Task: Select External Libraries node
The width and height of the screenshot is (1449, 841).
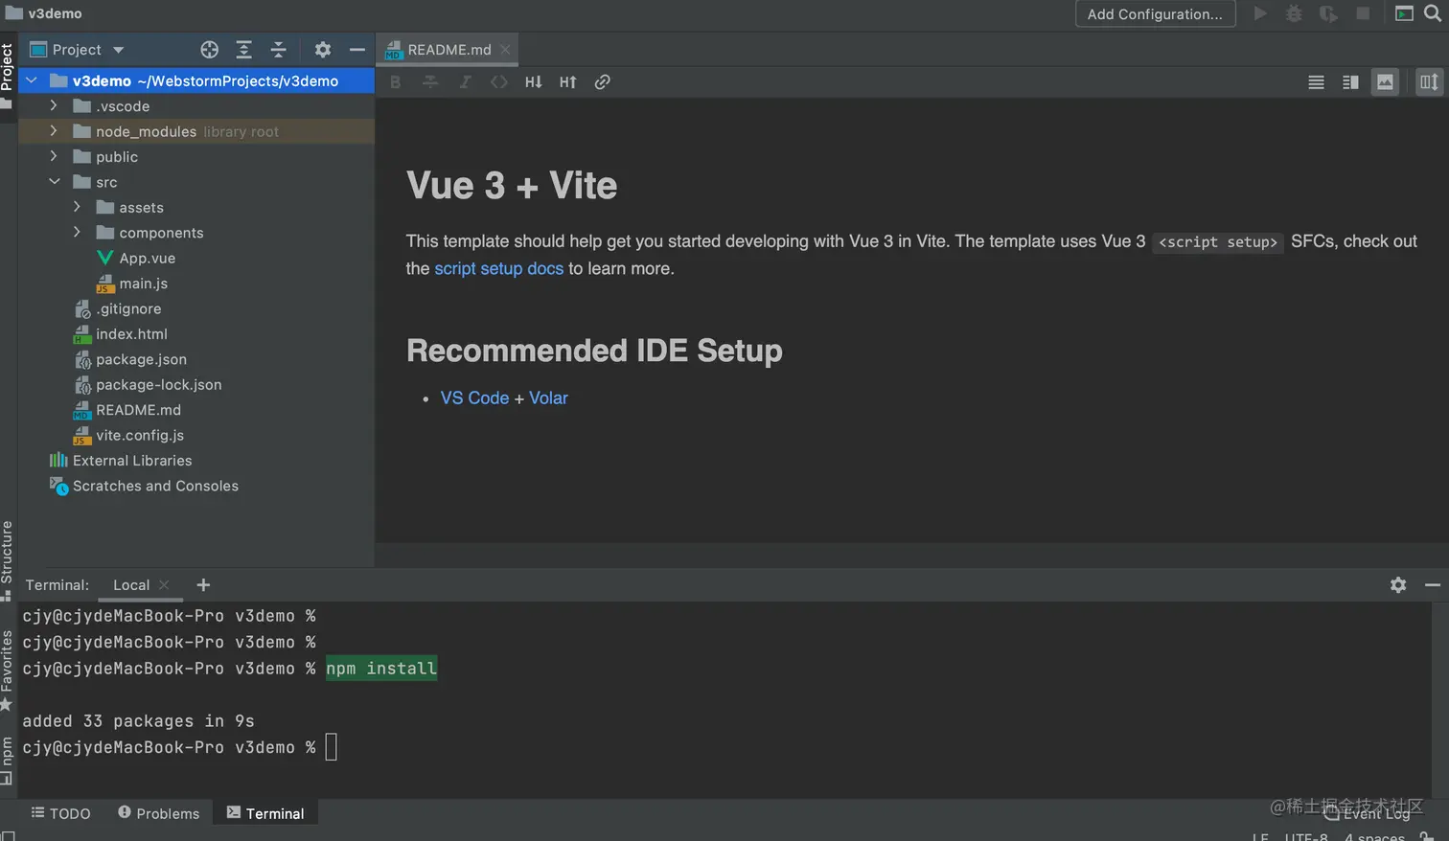Action: [131, 461]
